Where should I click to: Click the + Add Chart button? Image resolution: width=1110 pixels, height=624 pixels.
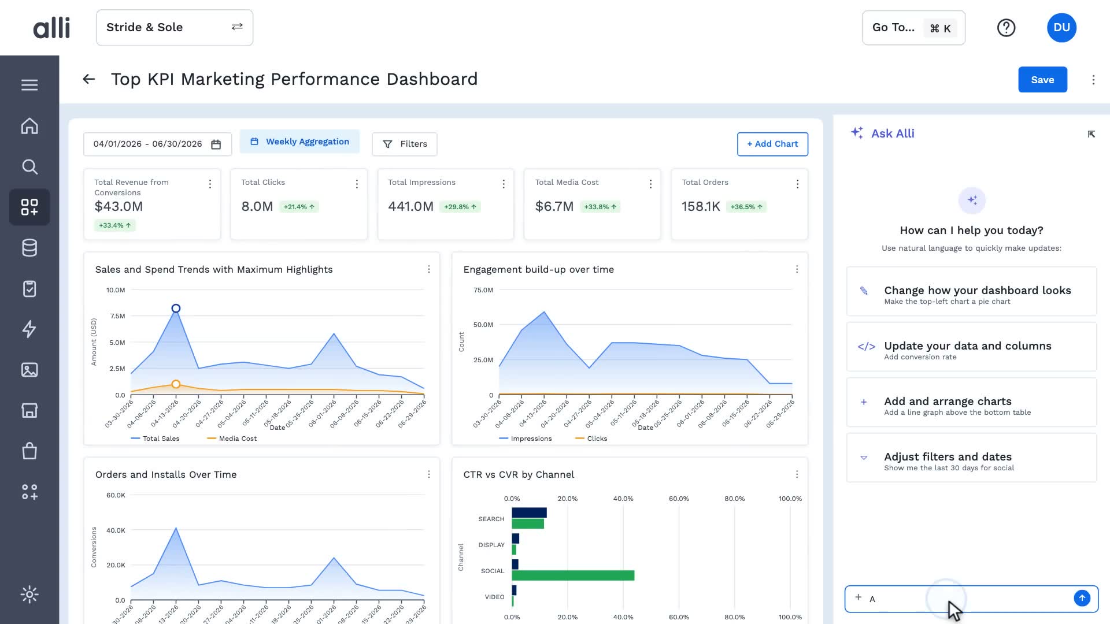[x=772, y=144]
